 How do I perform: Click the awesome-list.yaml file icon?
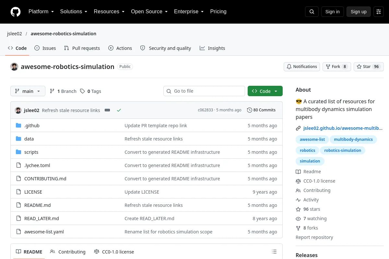[18, 231]
